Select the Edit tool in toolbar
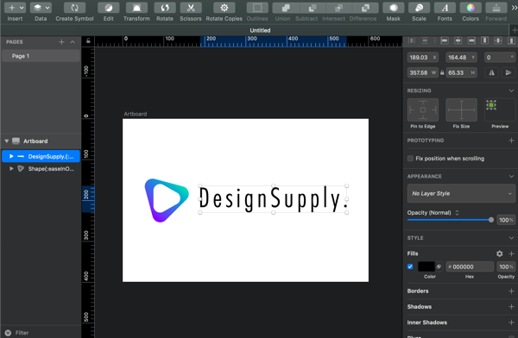 109,8
